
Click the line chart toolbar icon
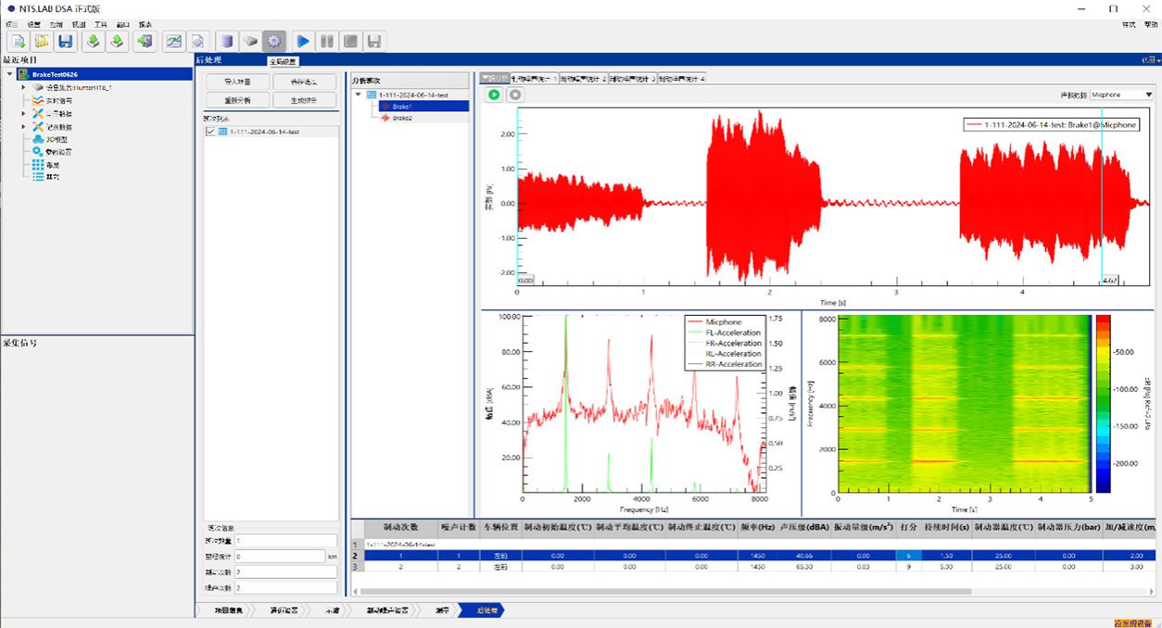point(173,42)
